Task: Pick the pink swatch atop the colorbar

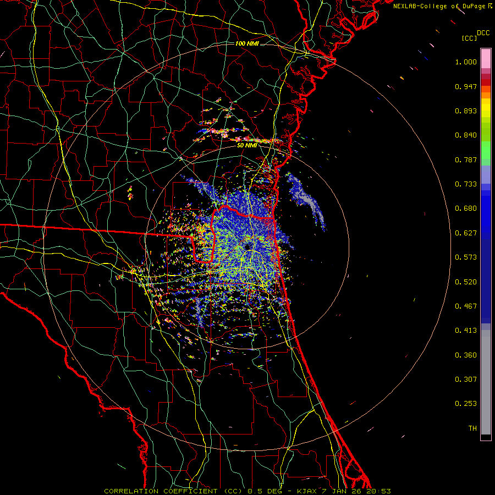Action: (486, 59)
